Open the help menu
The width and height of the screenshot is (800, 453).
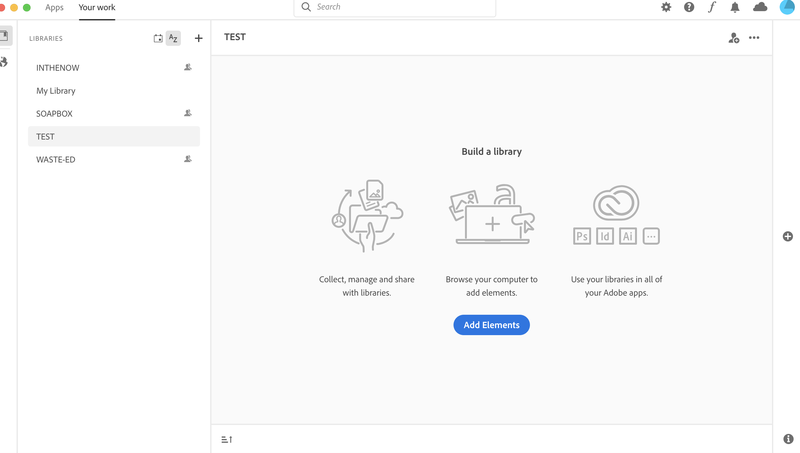689,7
